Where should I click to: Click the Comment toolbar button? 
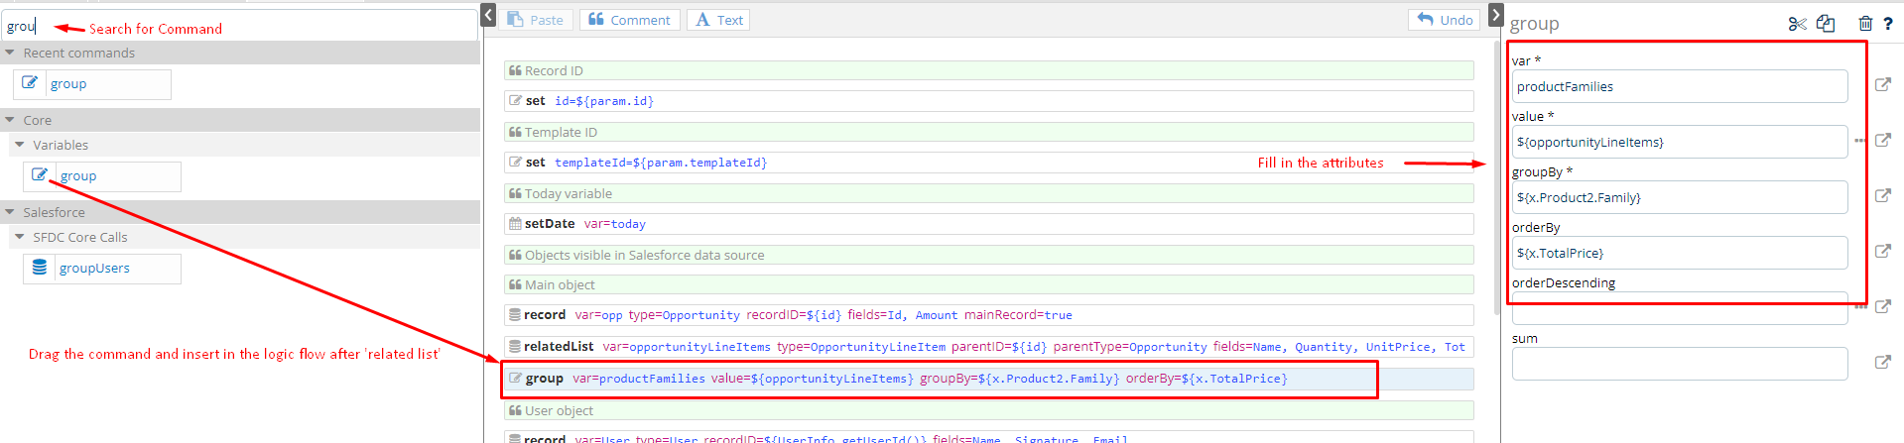[x=630, y=20]
